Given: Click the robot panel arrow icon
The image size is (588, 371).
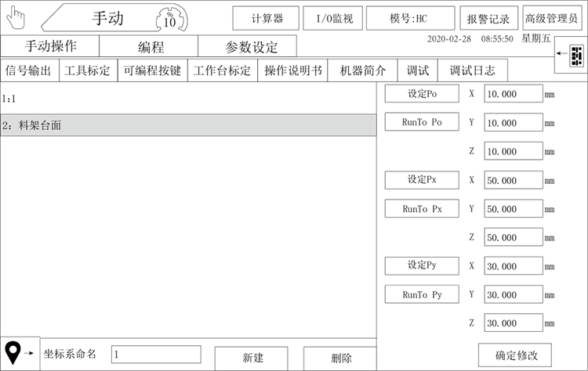Looking at the screenshot, I should [x=571, y=55].
